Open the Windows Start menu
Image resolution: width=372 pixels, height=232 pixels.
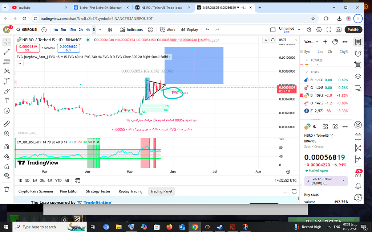(x=6, y=227)
